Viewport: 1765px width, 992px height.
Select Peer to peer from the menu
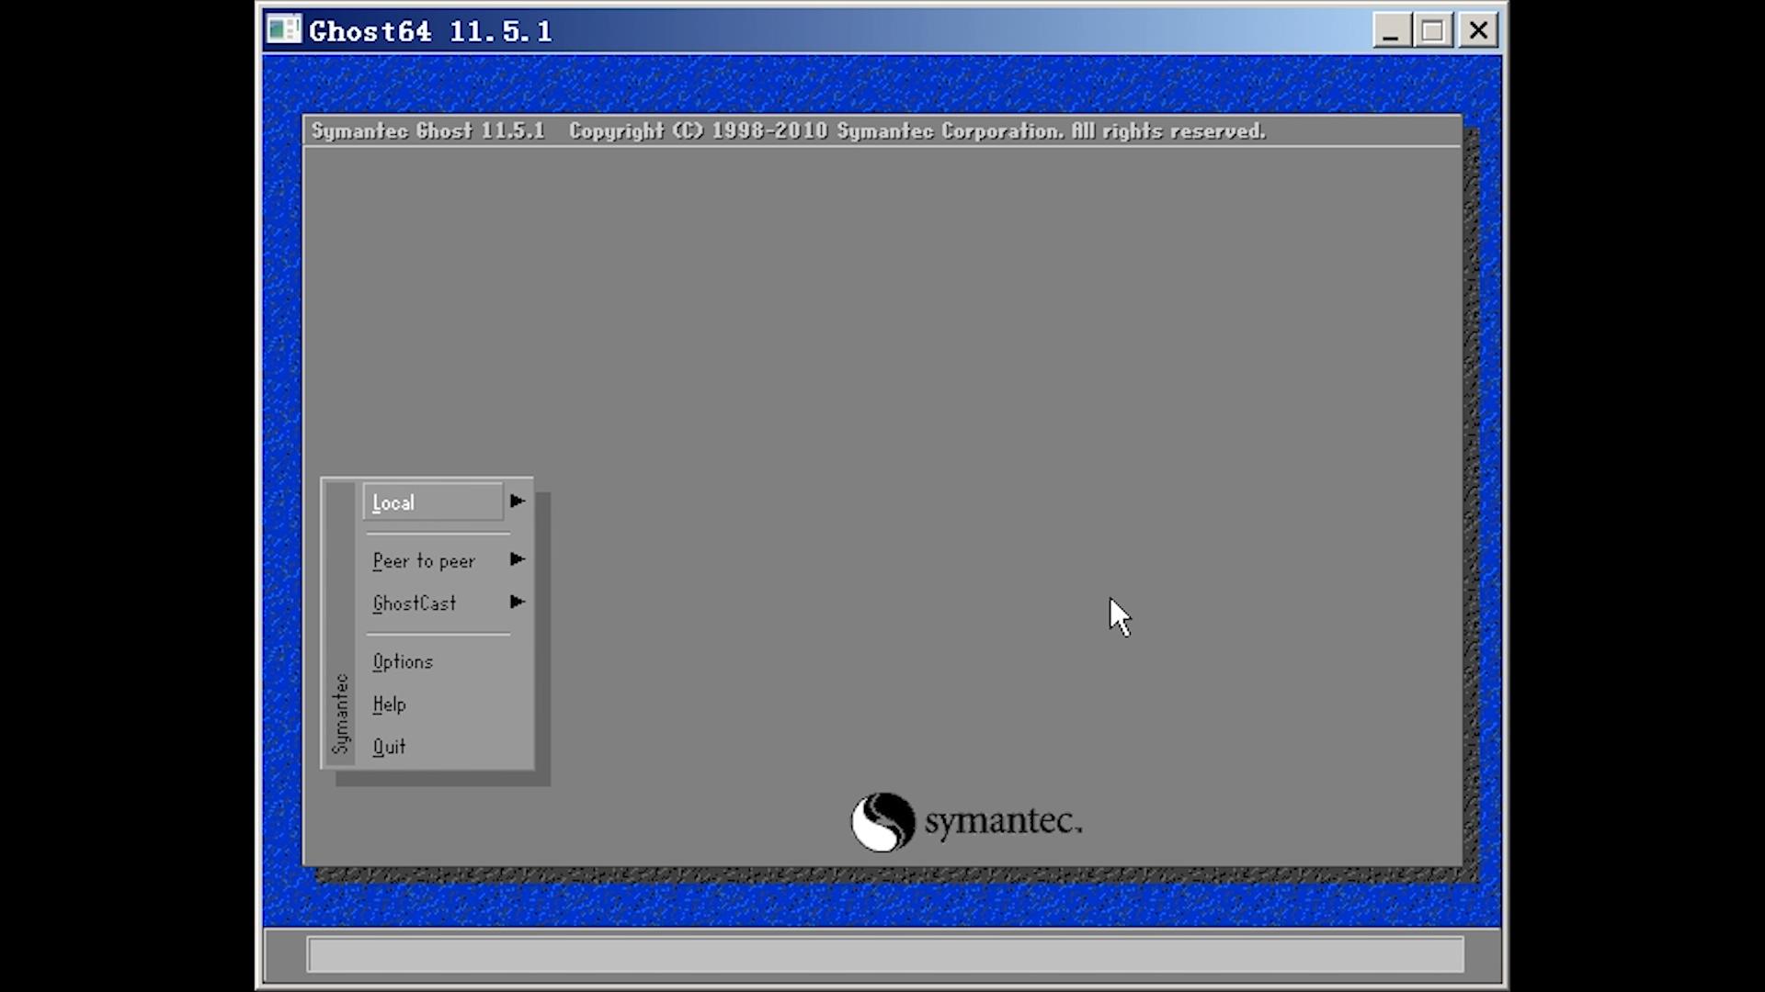tap(424, 560)
